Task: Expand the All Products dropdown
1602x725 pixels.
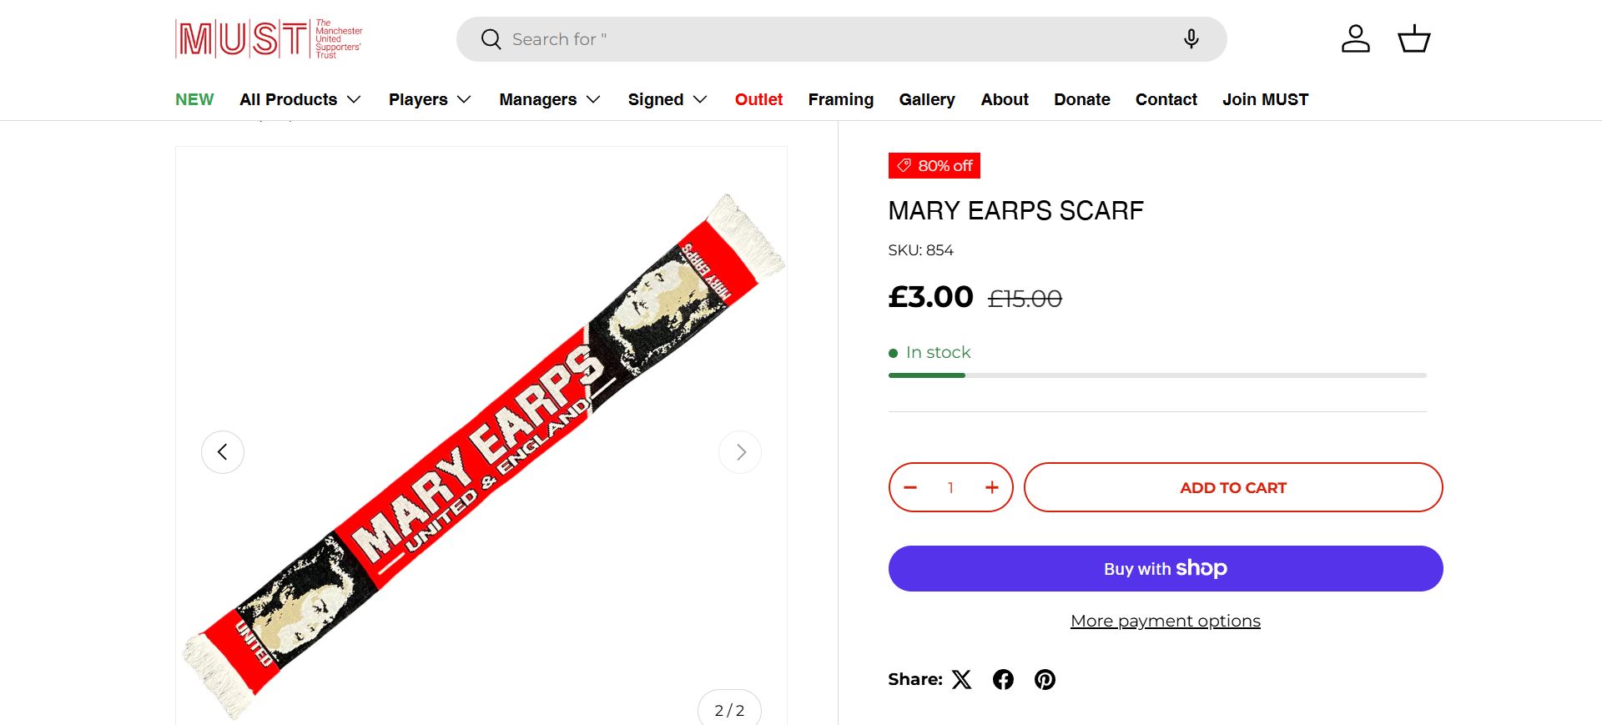Action: (300, 100)
